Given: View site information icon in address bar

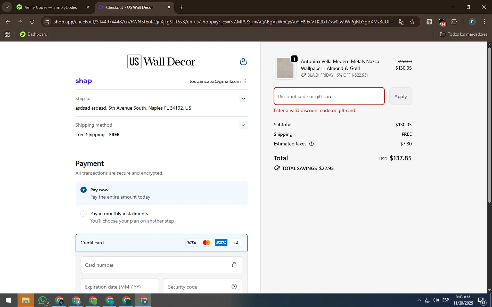Looking at the screenshot, I should tap(47, 22).
